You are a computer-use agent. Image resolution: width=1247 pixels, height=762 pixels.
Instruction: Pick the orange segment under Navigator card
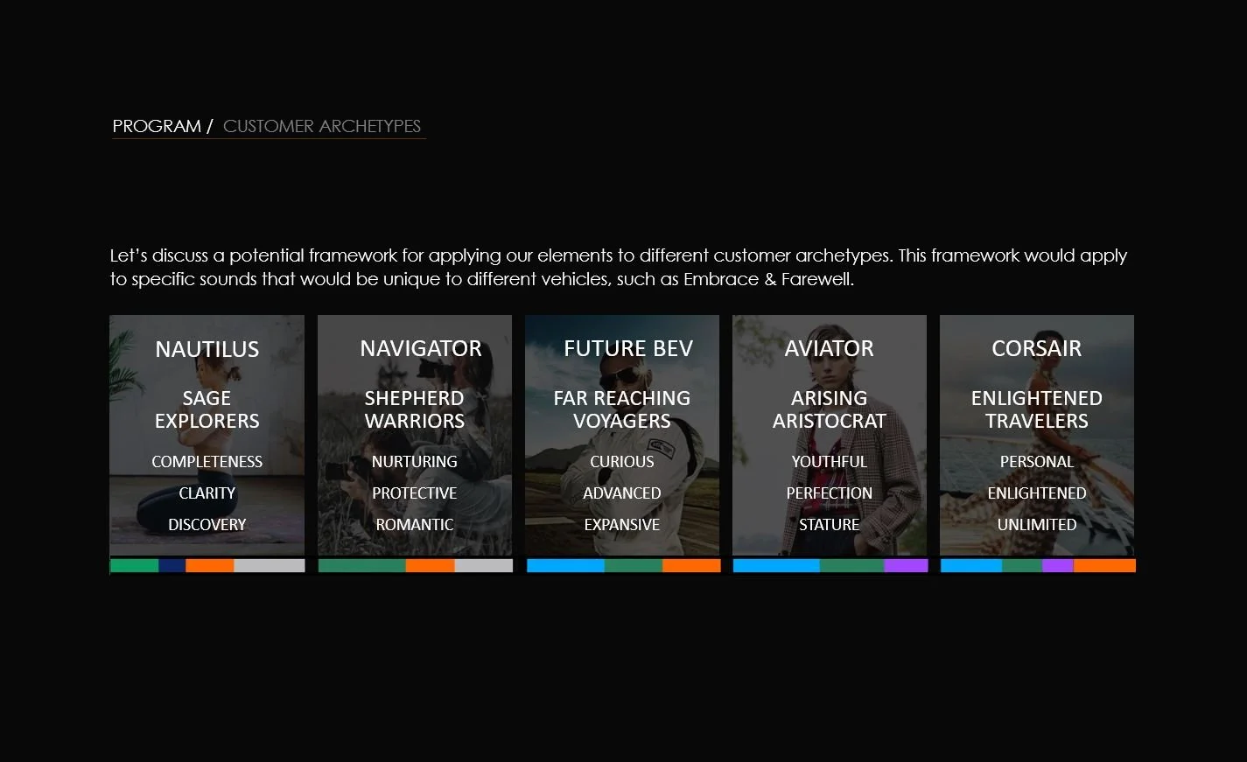pos(431,566)
